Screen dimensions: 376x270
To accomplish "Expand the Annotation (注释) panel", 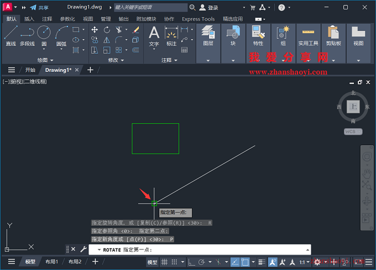I will (169, 60).
